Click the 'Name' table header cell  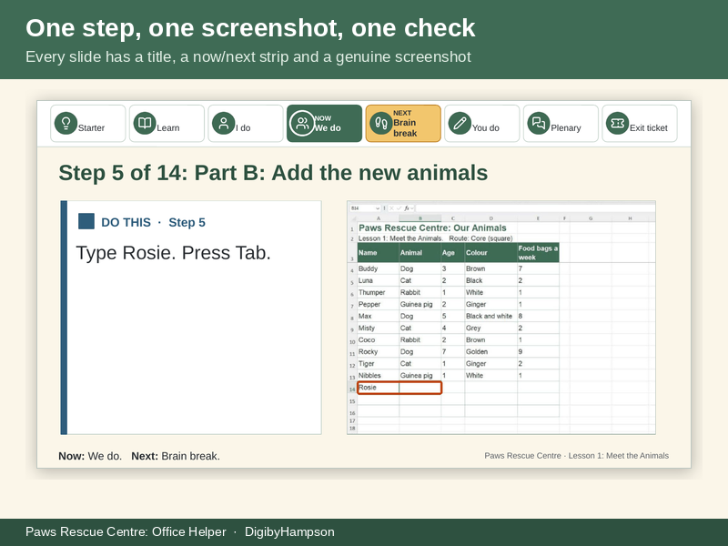click(x=379, y=253)
